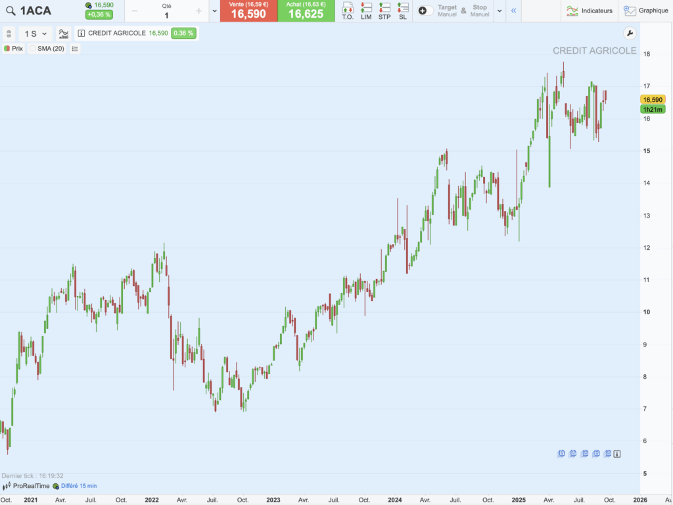Click the black info icon on the chart

pyautogui.click(x=617, y=454)
